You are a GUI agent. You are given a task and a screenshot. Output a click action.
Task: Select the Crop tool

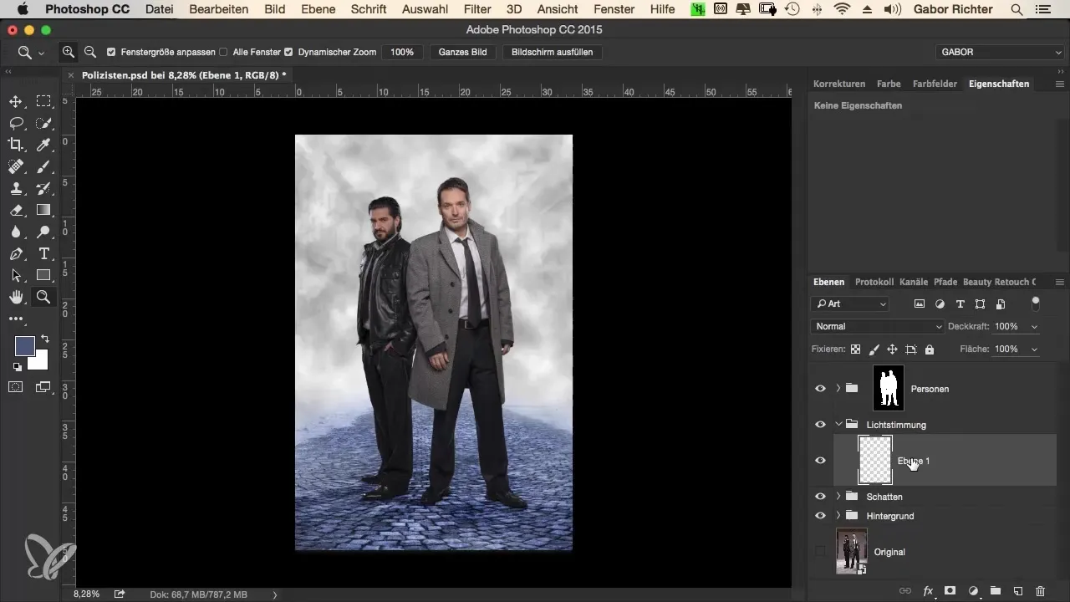[x=15, y=145]
